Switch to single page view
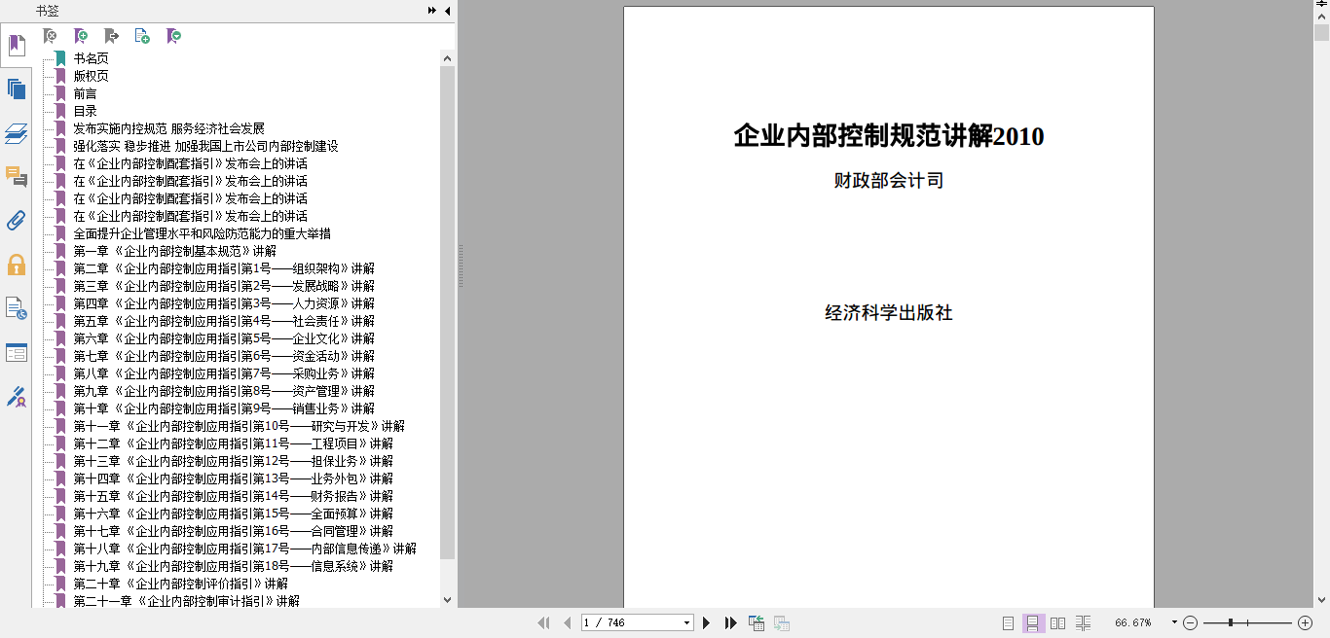Image resolution: width=1330 pixels, height=638 pixels. pos(1009,623)
